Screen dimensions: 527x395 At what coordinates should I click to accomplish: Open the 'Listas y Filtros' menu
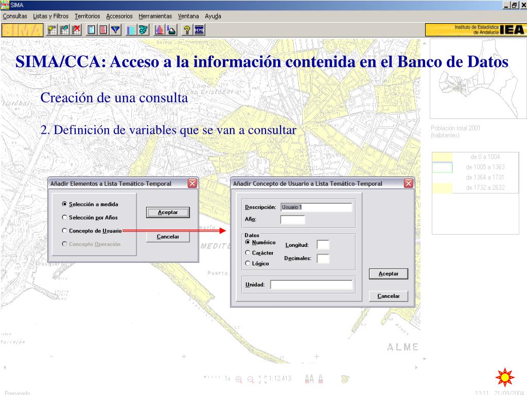[x=51, y=16]
